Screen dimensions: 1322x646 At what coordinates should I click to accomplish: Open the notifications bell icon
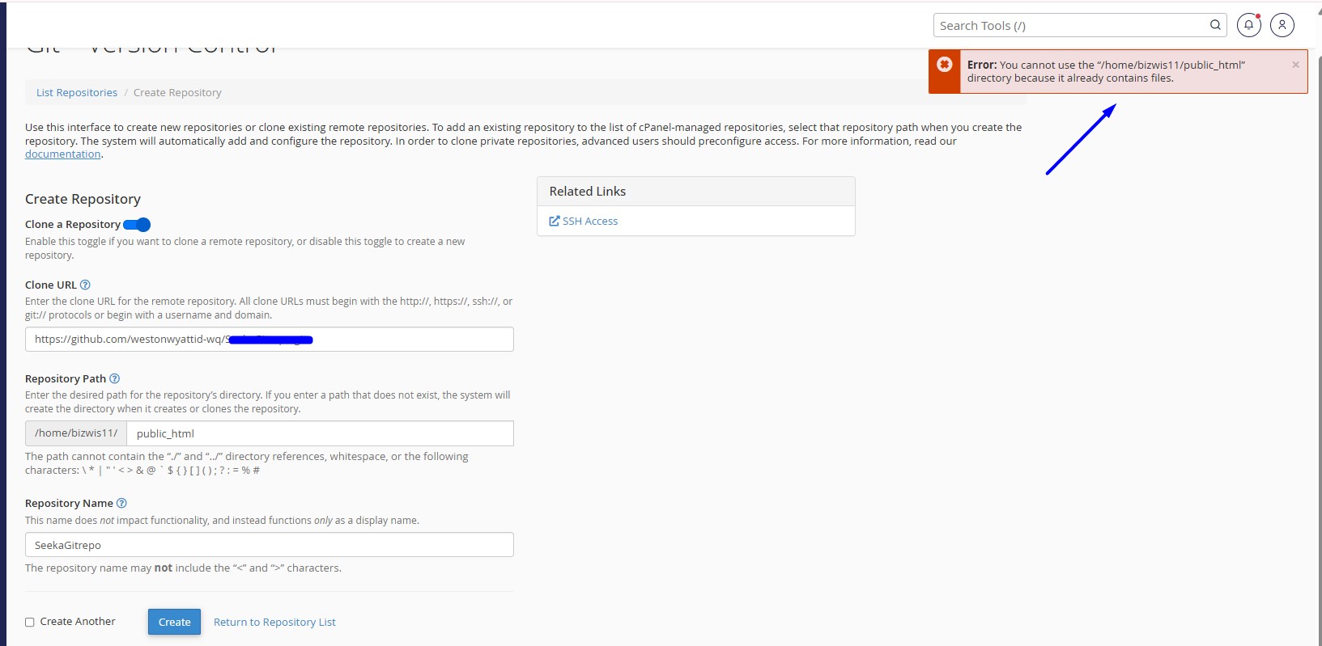pos(1249,25)
